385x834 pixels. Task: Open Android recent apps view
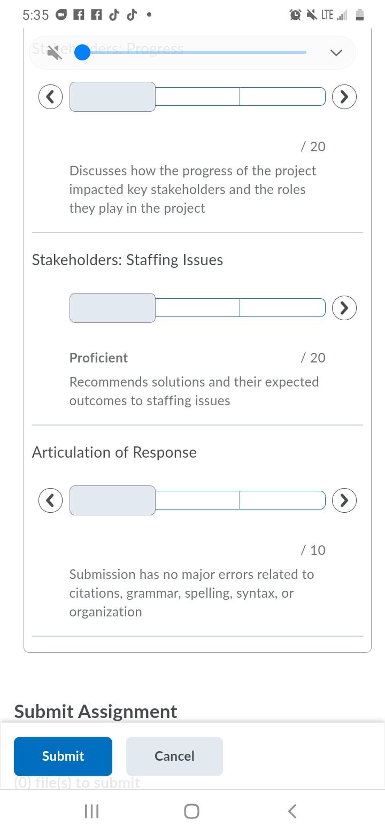[x=92, y=812]
